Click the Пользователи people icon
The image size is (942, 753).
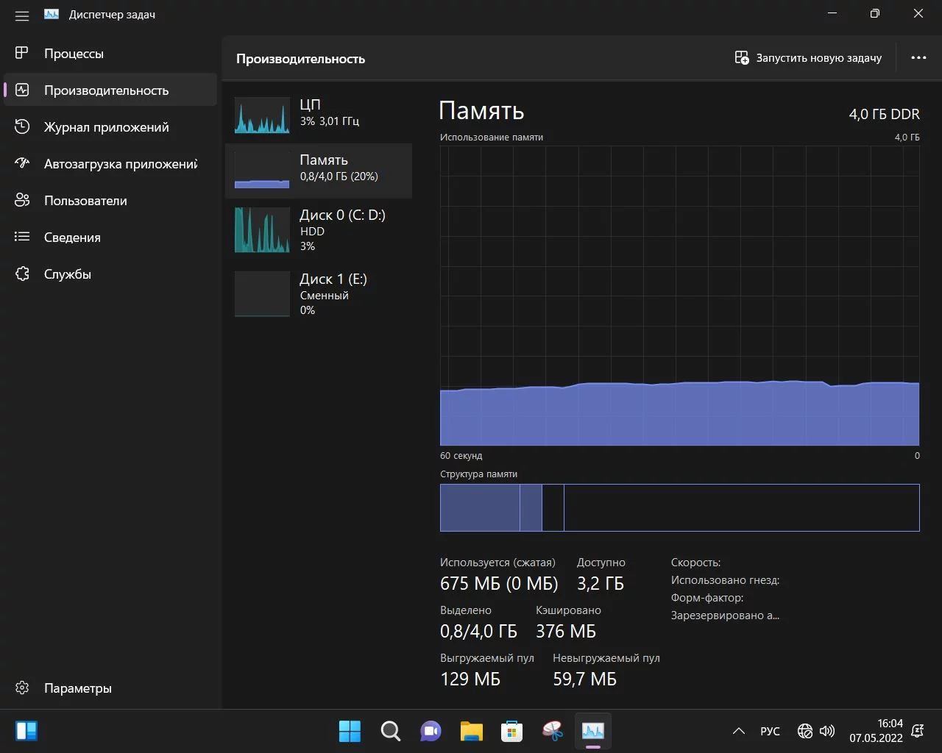[x=22, y=200]
